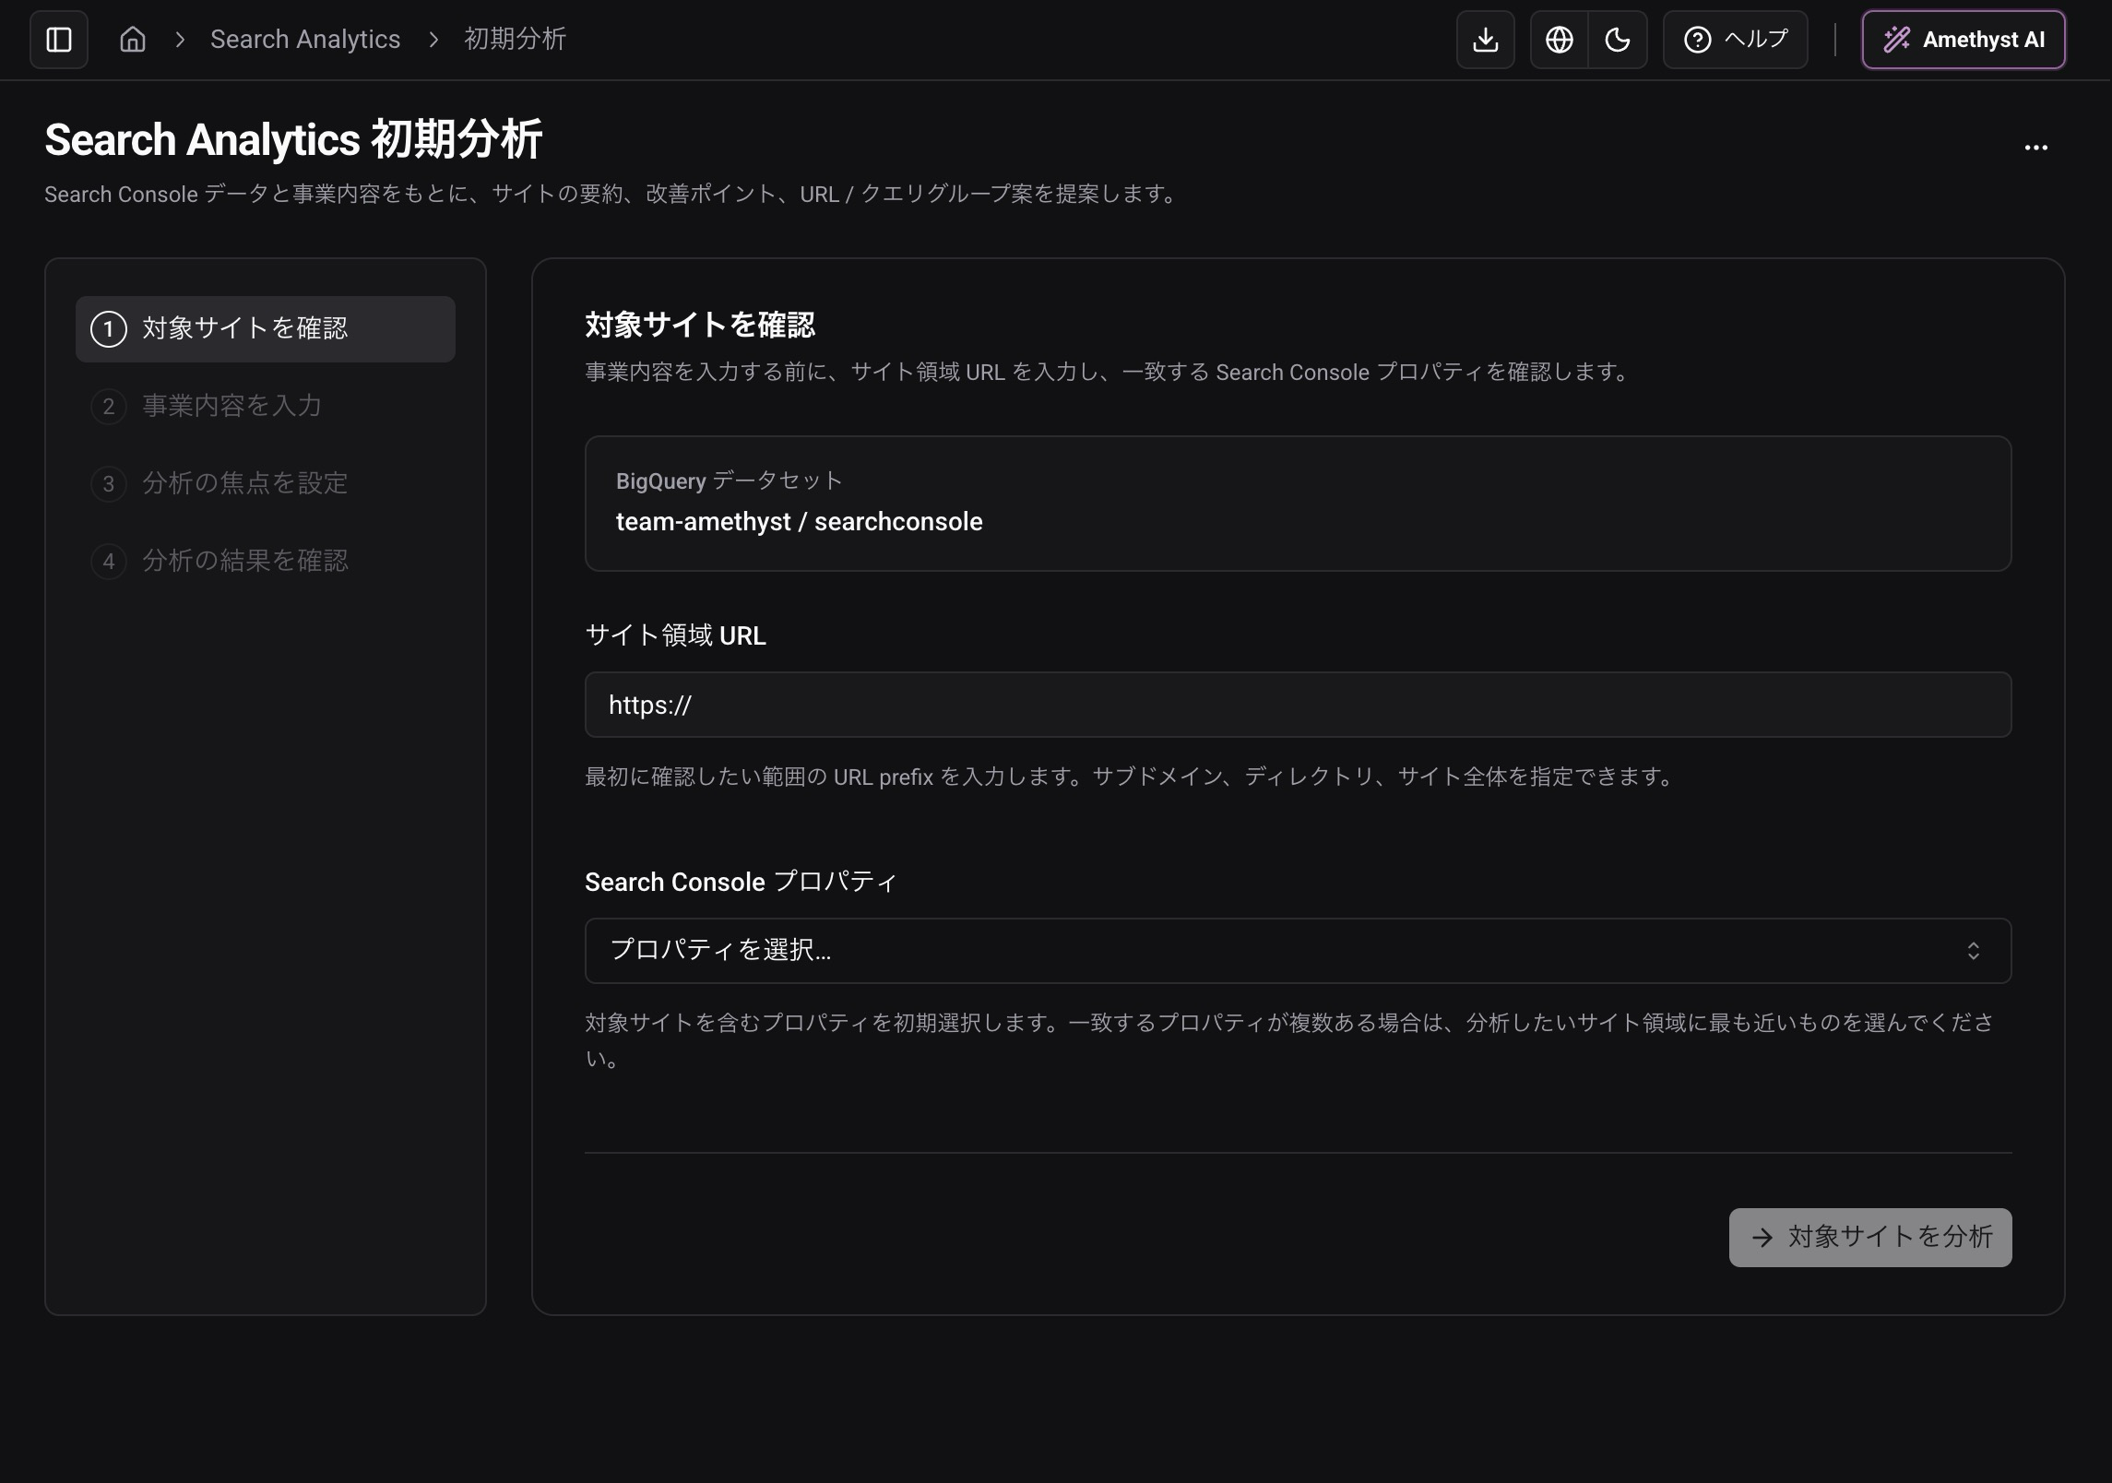
Task: Click team-amethyst / searchconsole dataset text
Action: (x=800, y=522)
